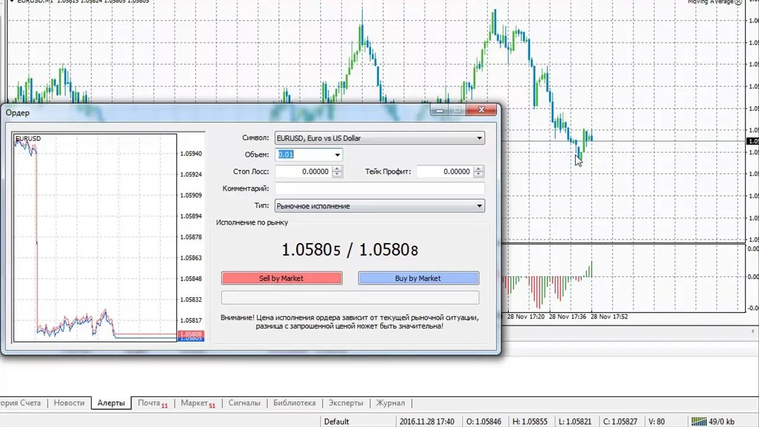Screen dimensions: 759x427
Task: Click the Стоп Лосс value field
Action: [303, 171]
